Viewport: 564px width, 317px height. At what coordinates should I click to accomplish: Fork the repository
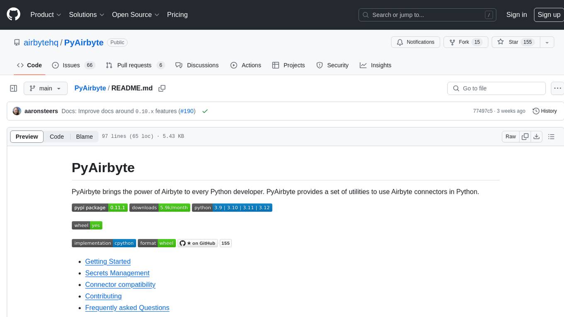click(x=466, y=42)
